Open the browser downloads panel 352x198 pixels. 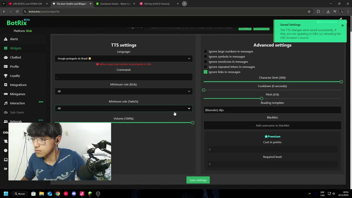click(328, 12)
